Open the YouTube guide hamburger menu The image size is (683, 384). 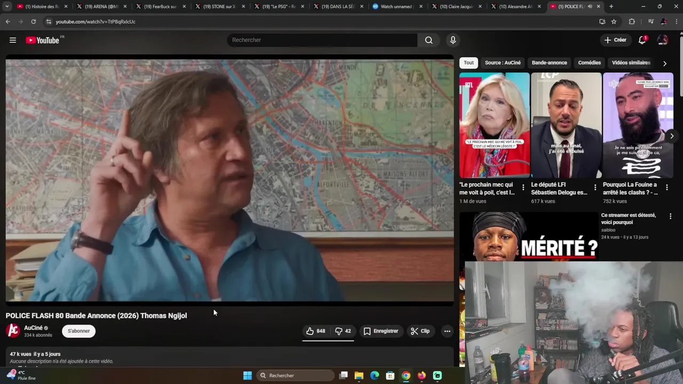13,40
